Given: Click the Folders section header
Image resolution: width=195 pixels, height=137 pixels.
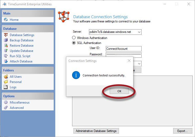Looking at the screenshot, I should click(x=28, y=70).
